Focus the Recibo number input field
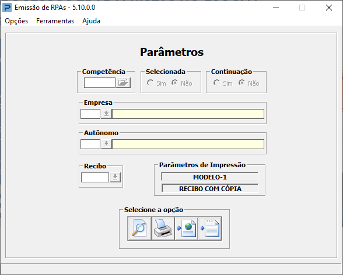 click(x=95, y=177)
